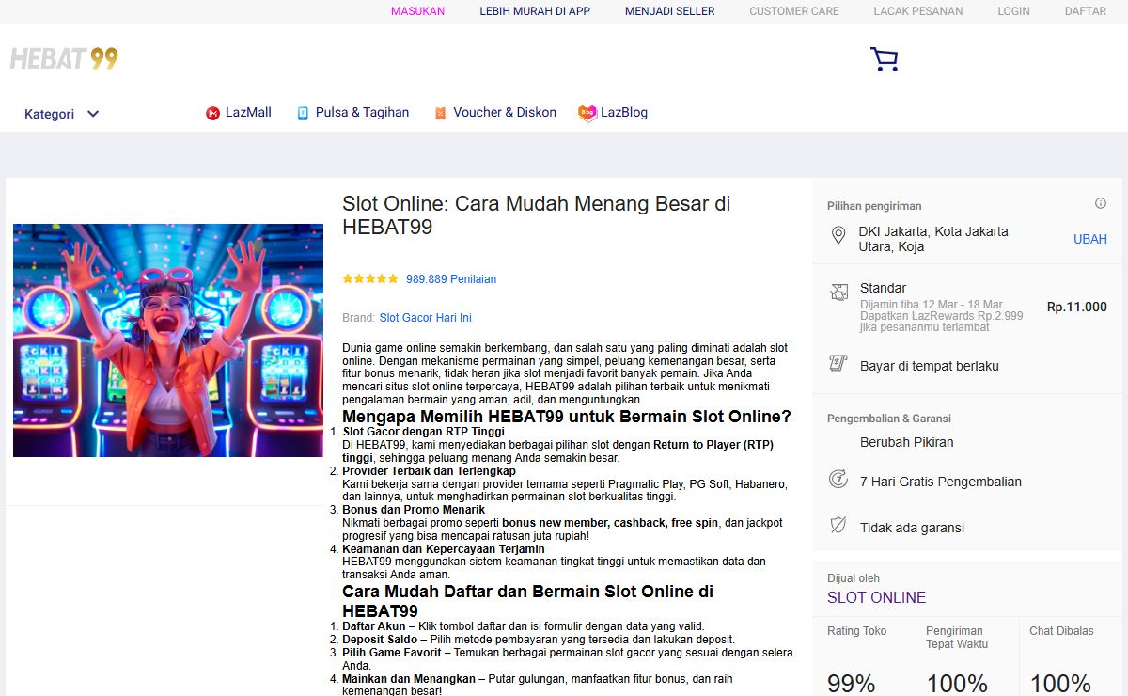This screenshot has height=696, width=1128.
Task: Click the LOGIN link
Action: click(x=1013, y=11)
